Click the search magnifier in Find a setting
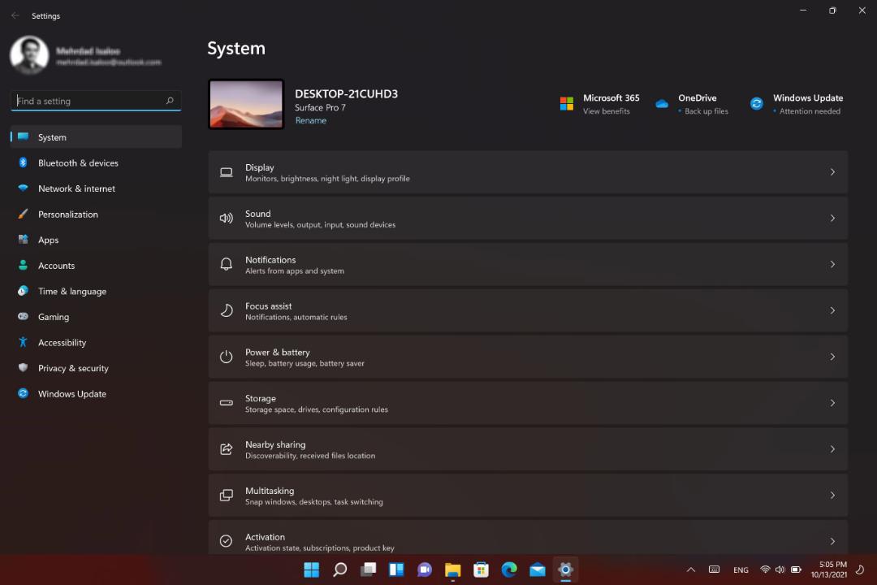Screen dimensions: 877x585 [x=170, y=101]
